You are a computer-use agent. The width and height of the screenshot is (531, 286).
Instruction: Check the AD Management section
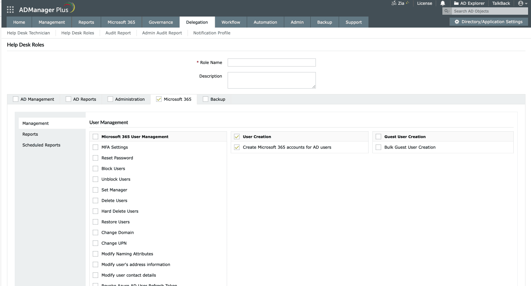[15, 99]
